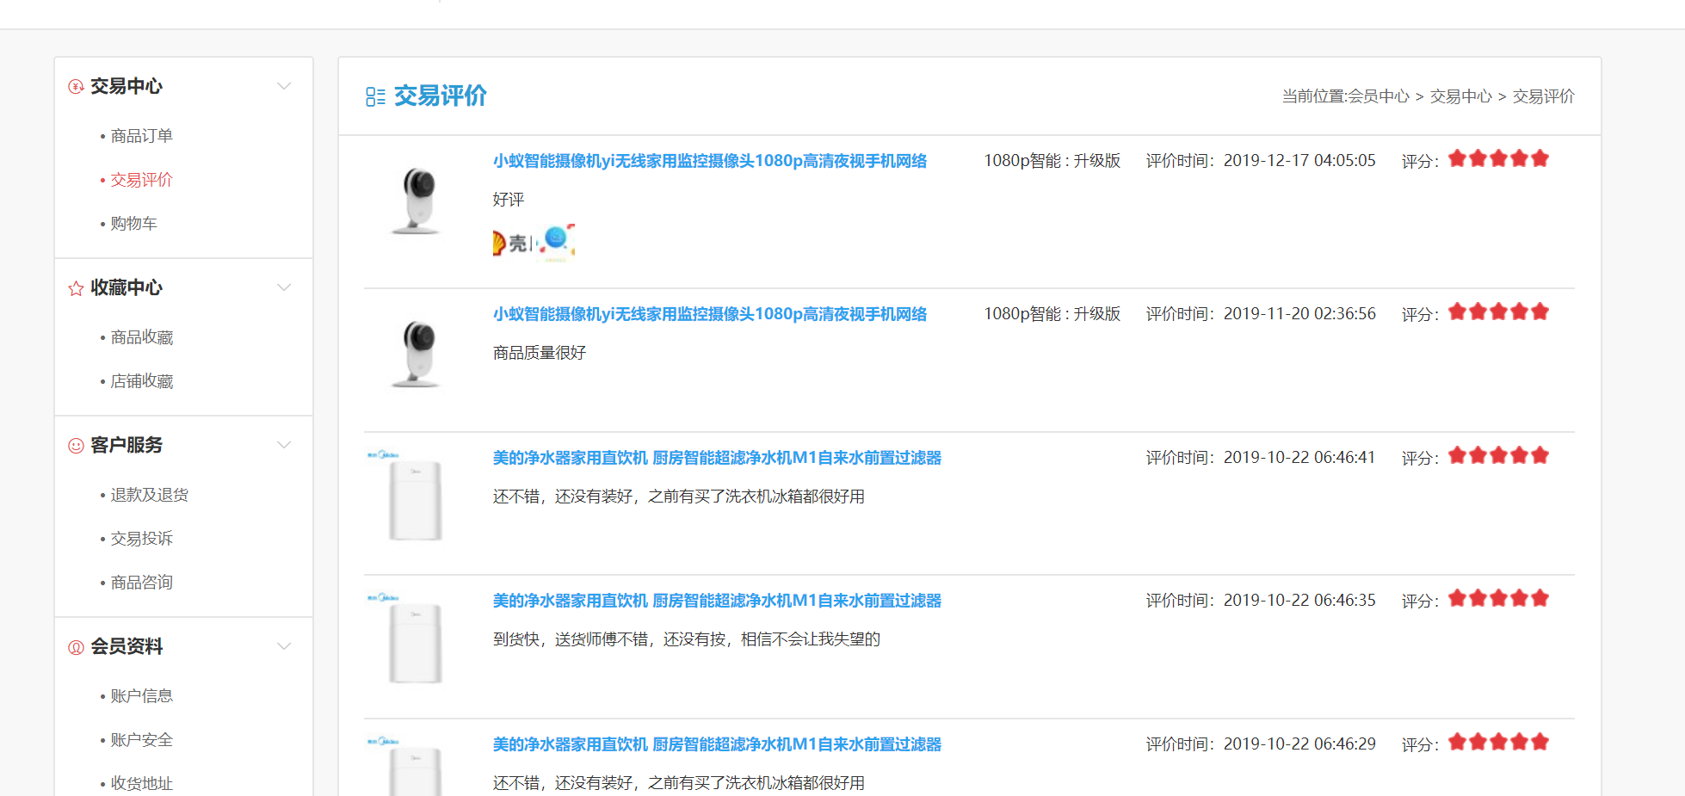Click the 客户服务 smiley icon

[76, 446]
